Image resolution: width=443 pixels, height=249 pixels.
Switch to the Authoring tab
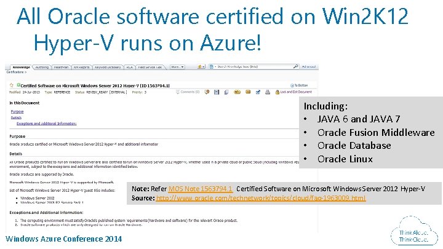(x=42, y=67)
